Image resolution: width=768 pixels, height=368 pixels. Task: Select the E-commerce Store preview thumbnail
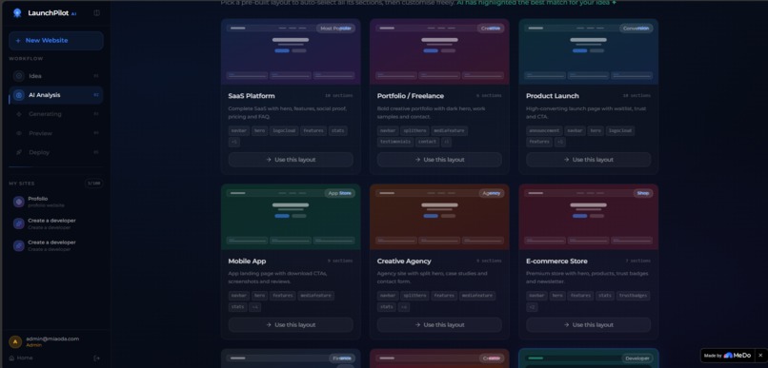tap(589, 217)
